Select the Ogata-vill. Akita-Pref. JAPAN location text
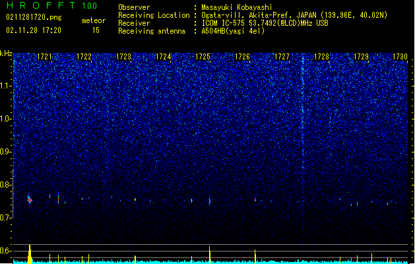Screen dimensions: 415x264 click(x=294, y=15)
